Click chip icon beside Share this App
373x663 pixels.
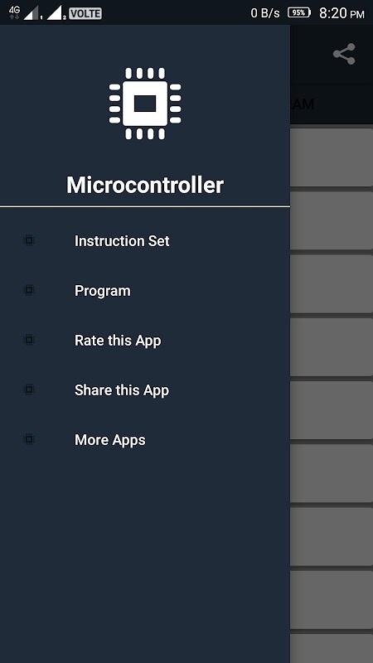click(x=29, y=390)
